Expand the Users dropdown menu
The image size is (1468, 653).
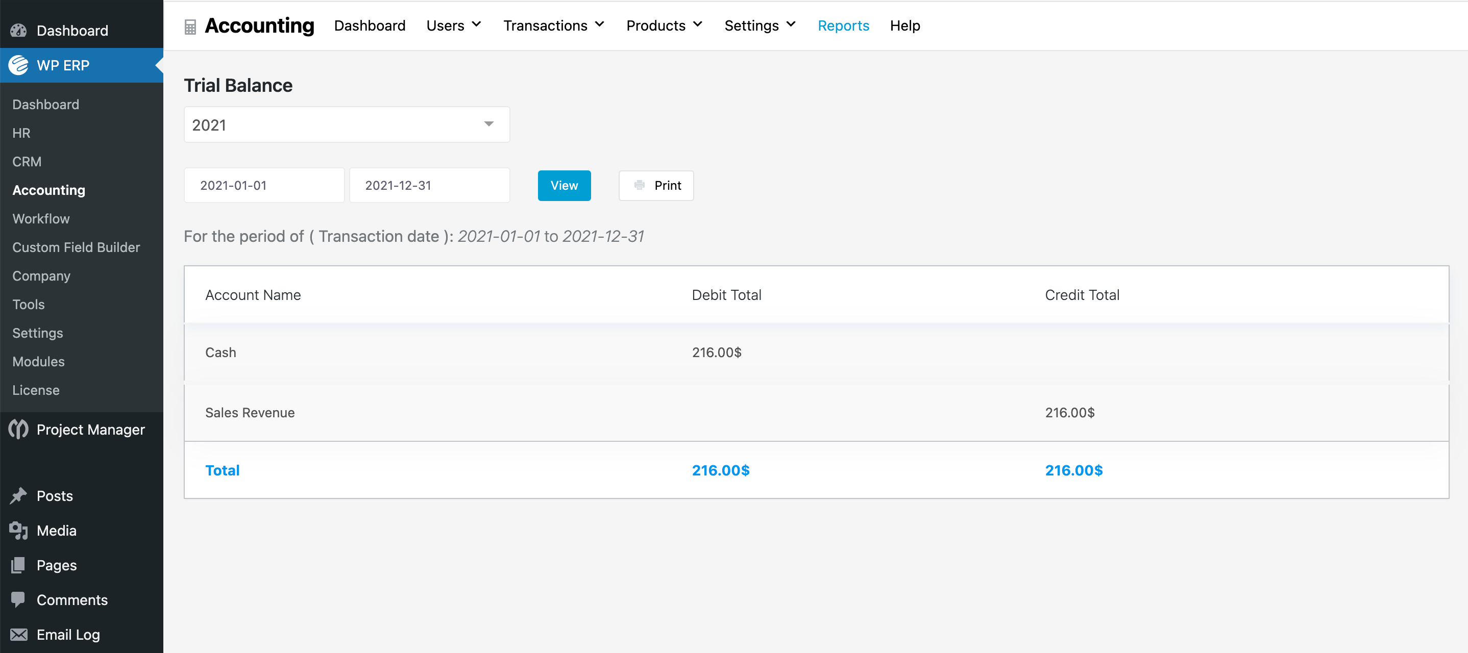[454, 26]
